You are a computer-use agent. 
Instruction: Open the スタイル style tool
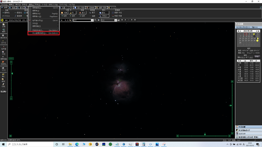pos(3,42)
